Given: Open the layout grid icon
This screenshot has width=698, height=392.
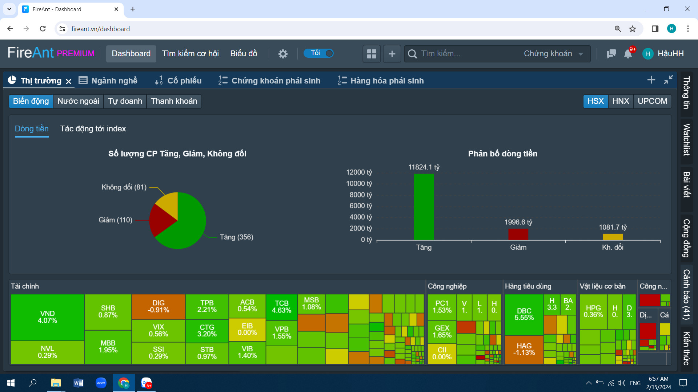Looking at the screenshot, I should pyautogui.click(x=372, y=54).
